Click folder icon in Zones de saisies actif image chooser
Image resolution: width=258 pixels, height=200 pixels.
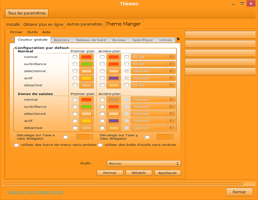pos(171,121)
